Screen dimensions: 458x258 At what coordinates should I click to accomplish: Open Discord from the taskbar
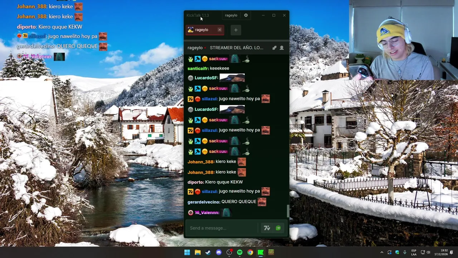219,253
